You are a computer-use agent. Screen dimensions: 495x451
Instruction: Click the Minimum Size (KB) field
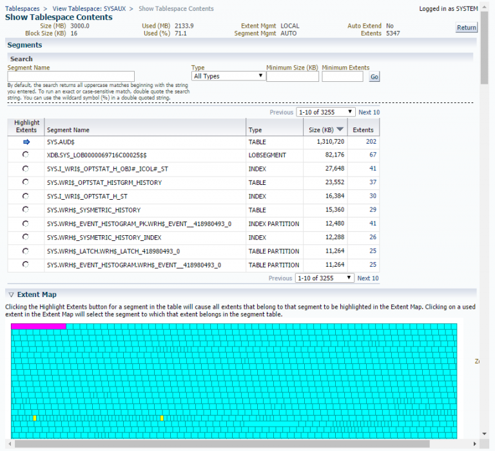pos(292,77)
